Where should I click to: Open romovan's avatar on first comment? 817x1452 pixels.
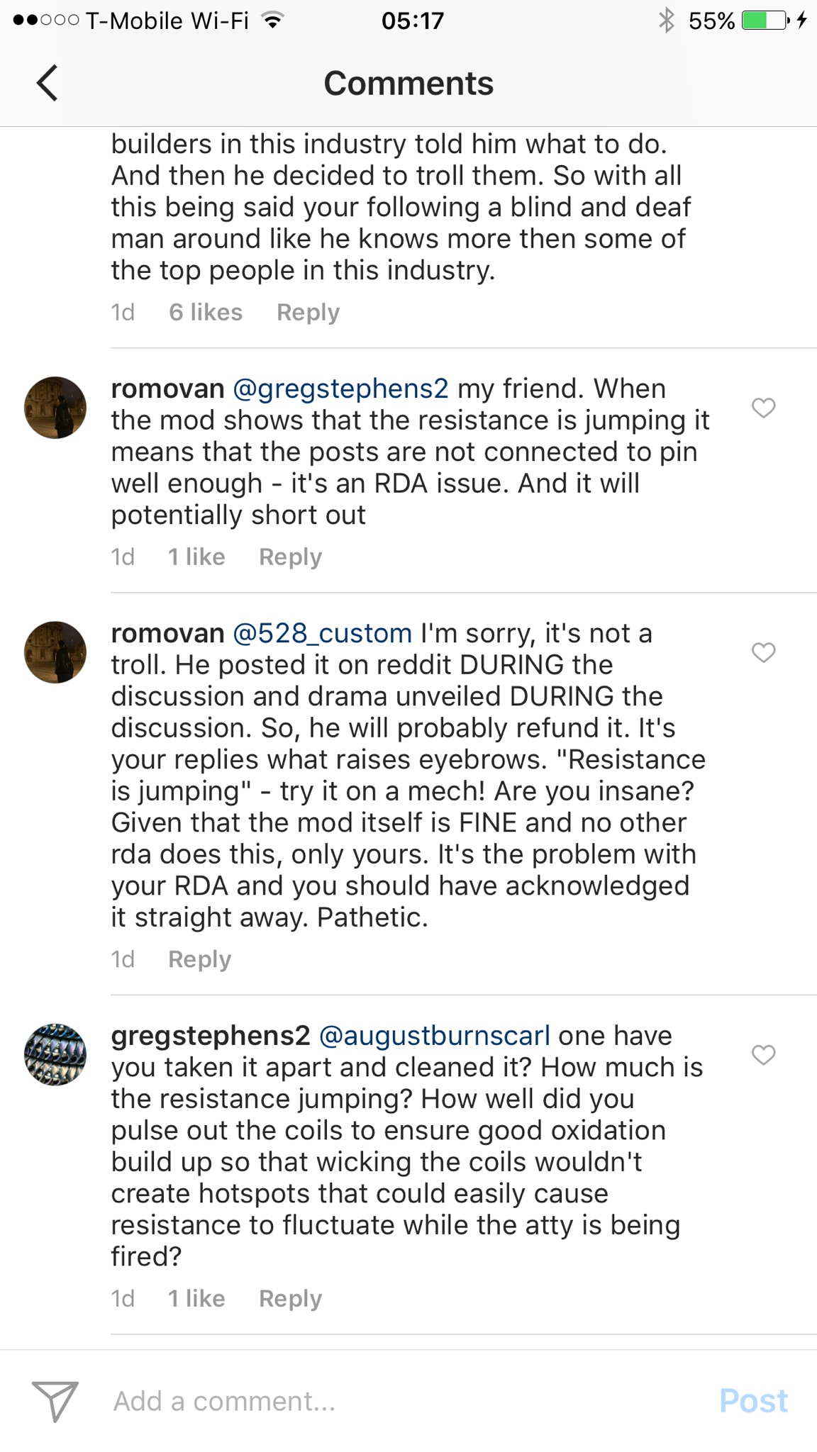coord(55,408)
